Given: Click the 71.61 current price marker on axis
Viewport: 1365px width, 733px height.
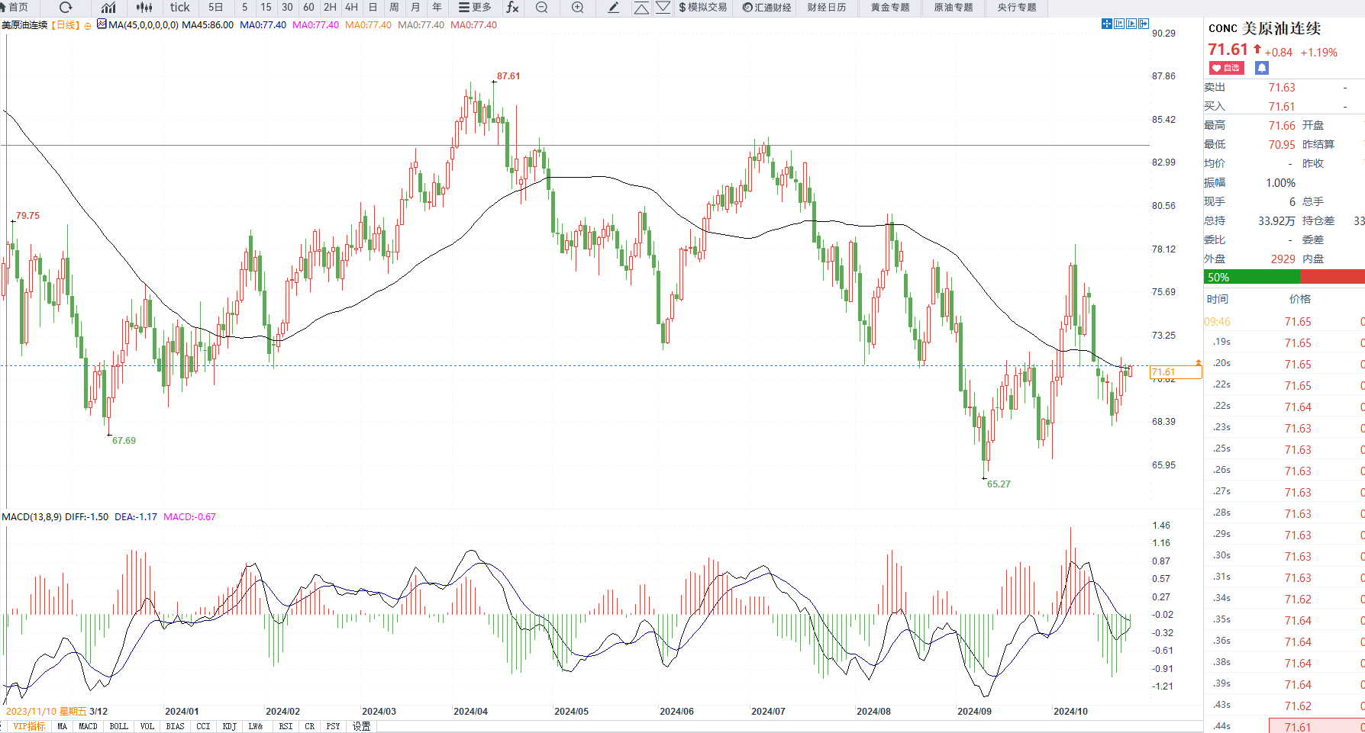Looking at the screenshot, I should click(x=1174, y=372).
